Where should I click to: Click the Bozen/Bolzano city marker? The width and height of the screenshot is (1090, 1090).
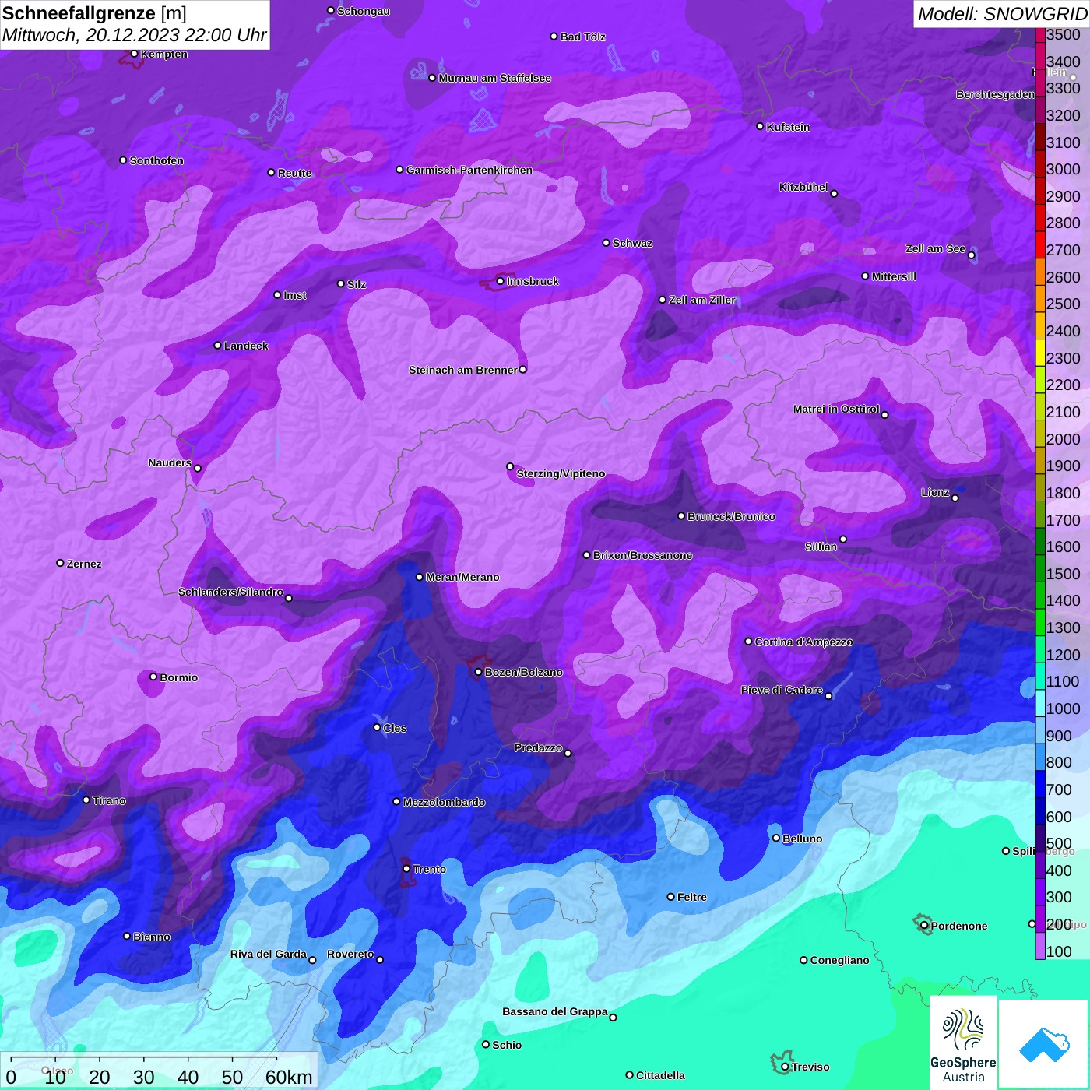point(479,672)
